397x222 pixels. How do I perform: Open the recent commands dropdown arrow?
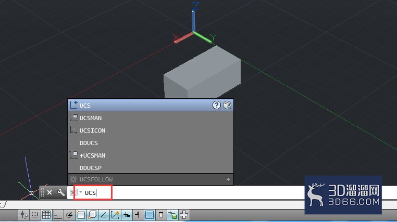[x=81, y=192]
